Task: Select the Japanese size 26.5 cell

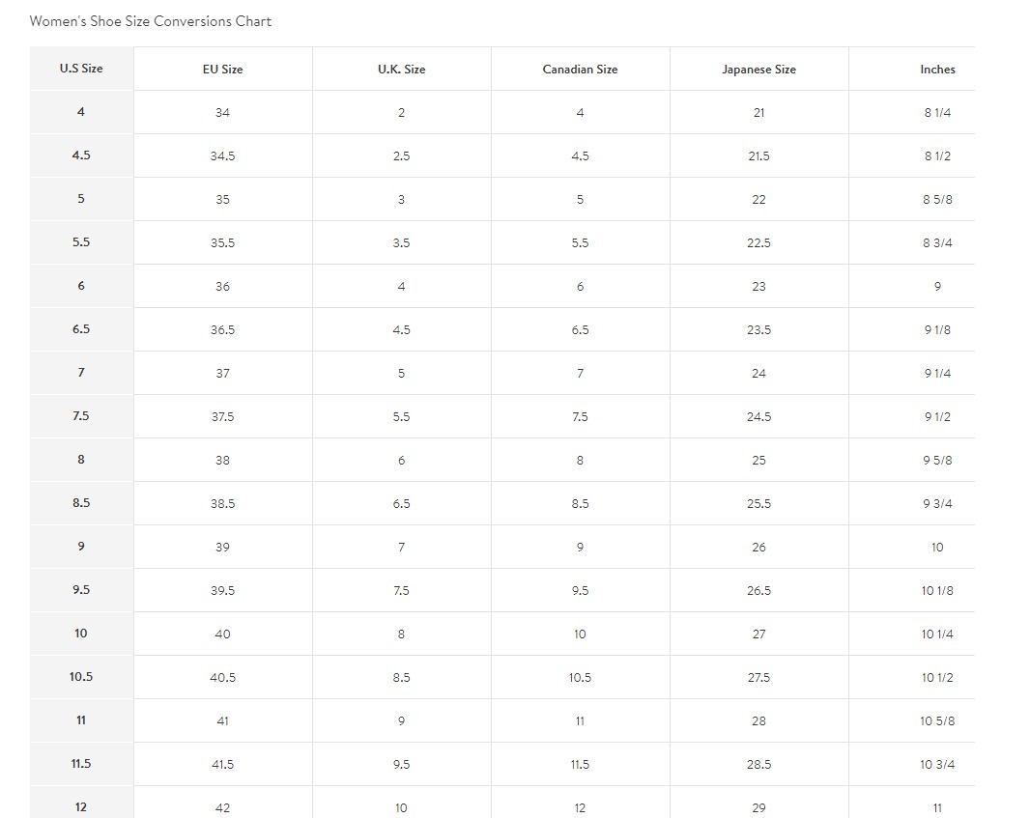Action: [x=758, y=591]
